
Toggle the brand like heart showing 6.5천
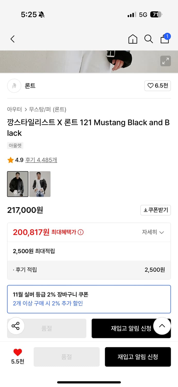point(157,86)
